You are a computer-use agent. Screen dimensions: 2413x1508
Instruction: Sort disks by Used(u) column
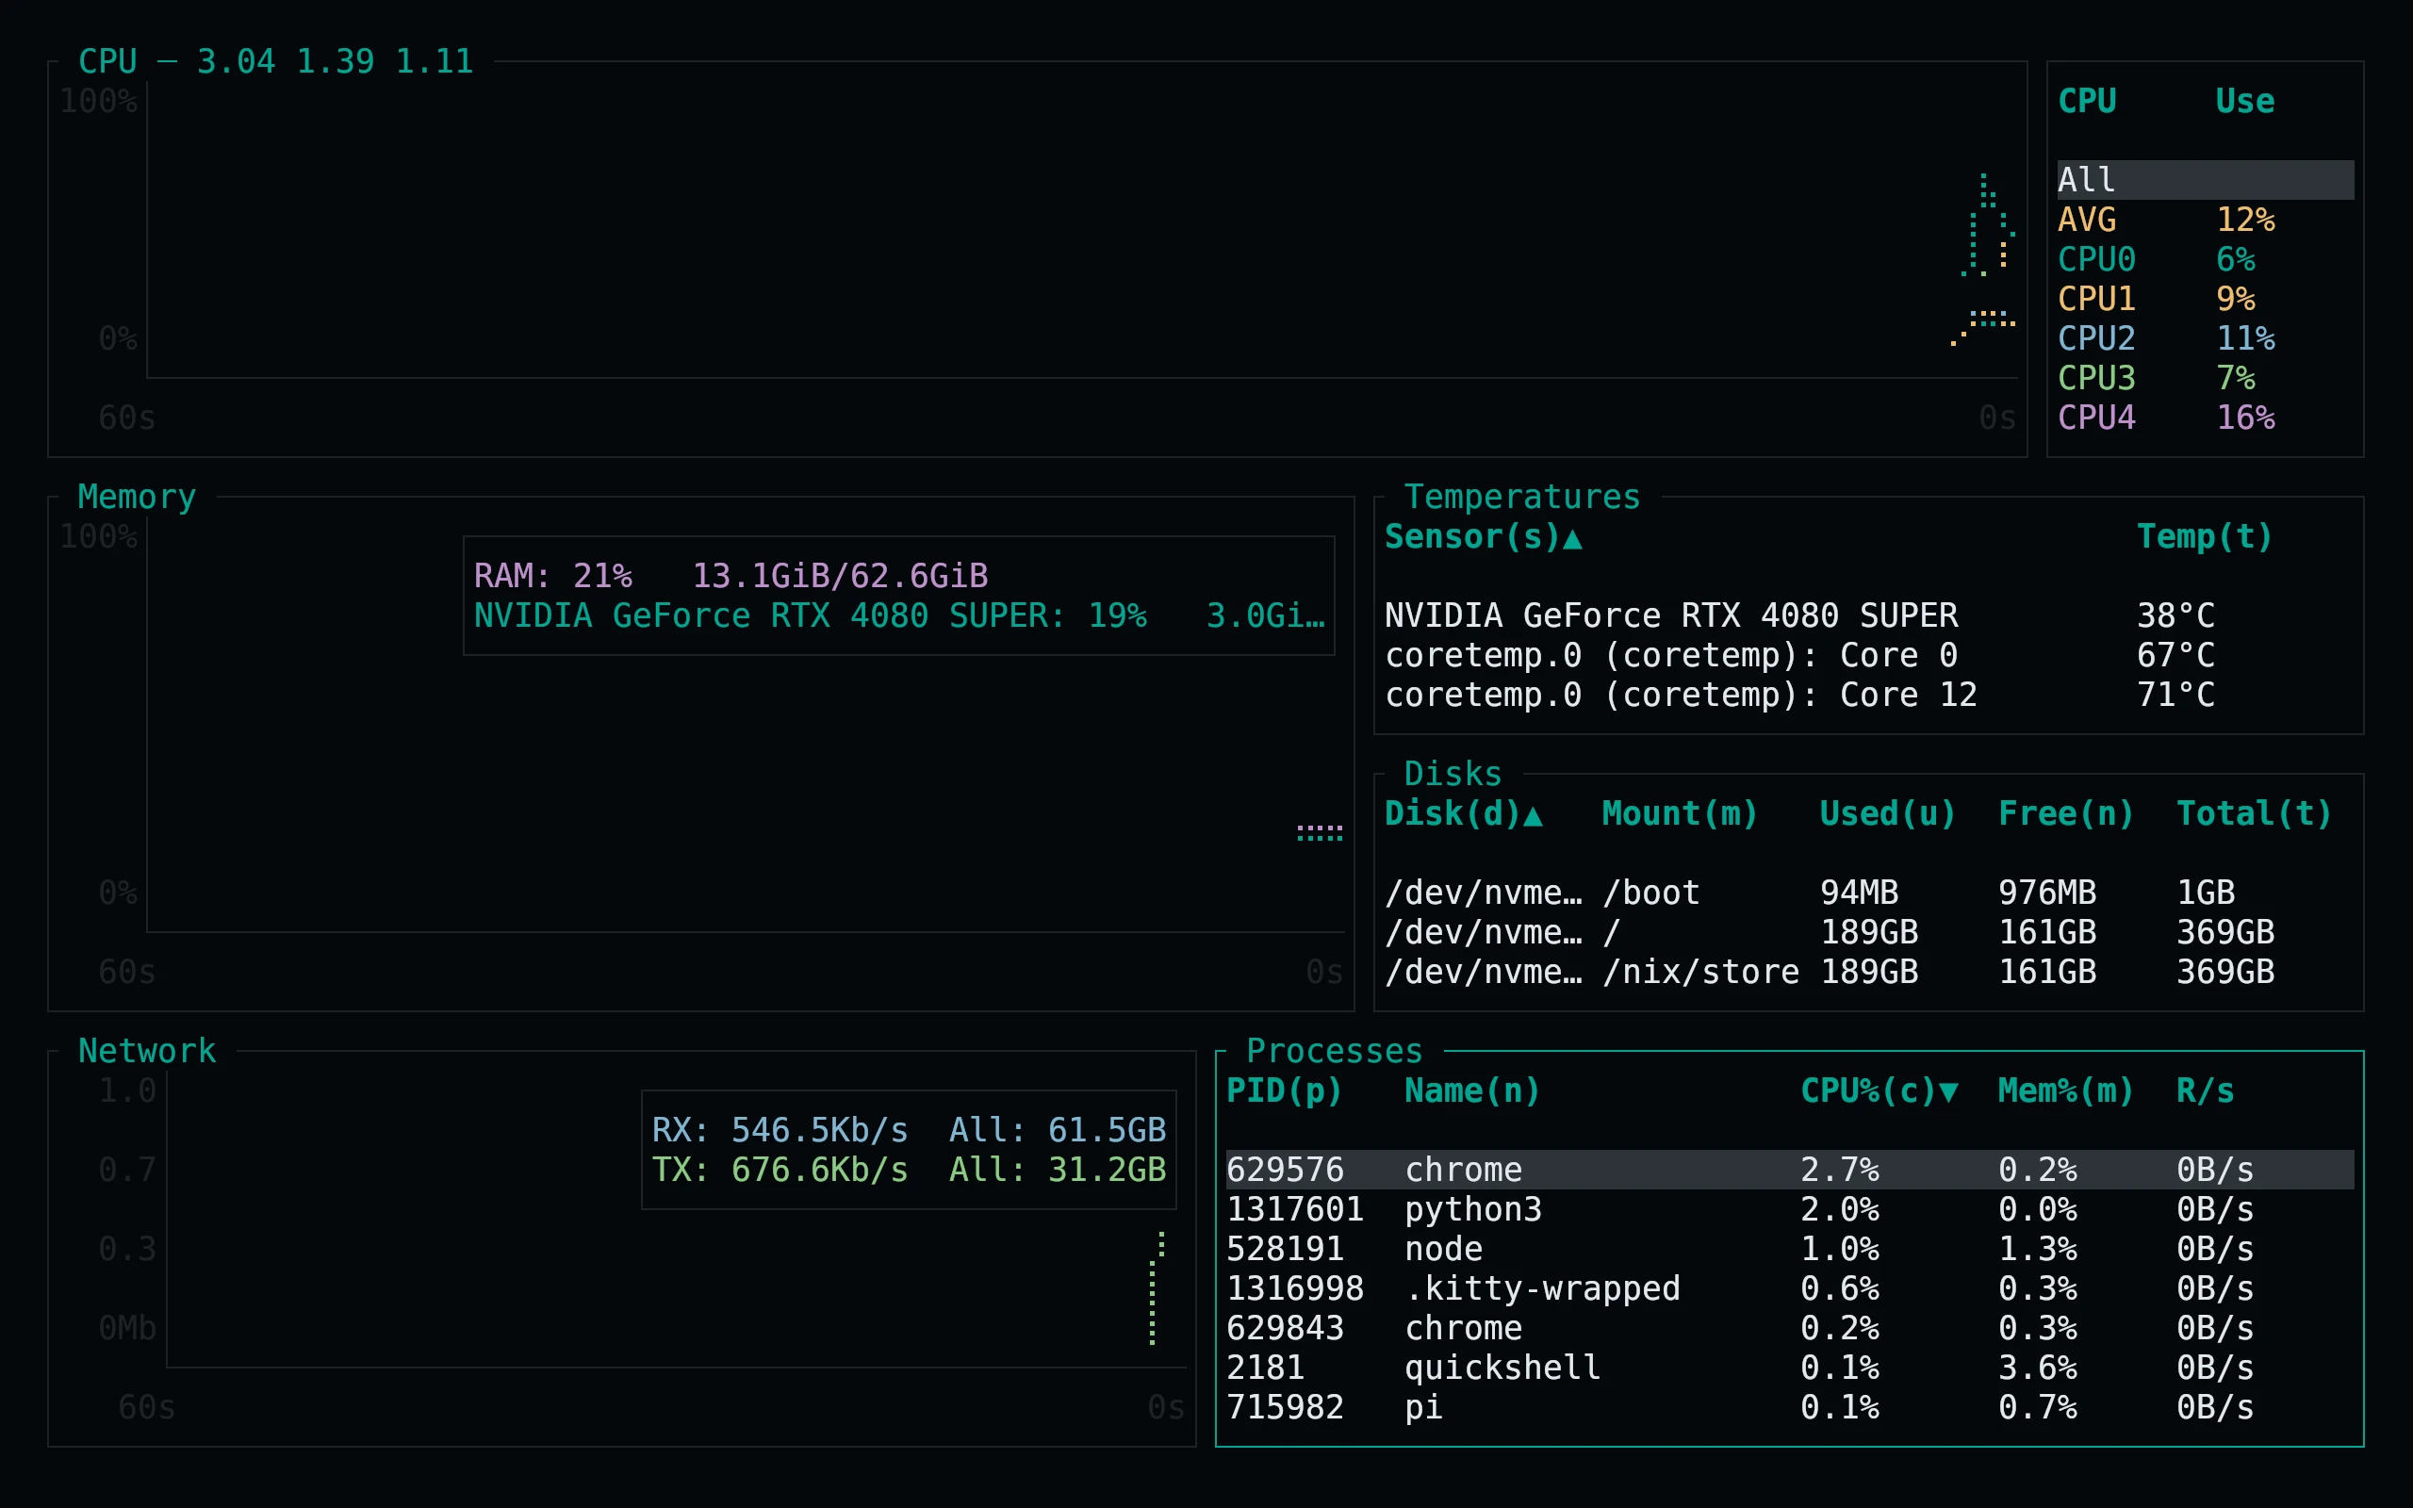pos(1888,813)
